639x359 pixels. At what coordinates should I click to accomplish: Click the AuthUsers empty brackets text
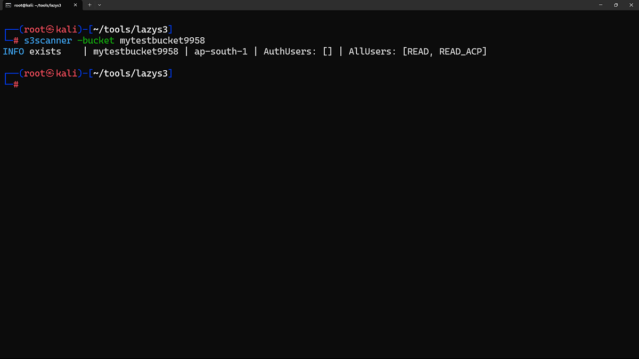click(327, 51)
